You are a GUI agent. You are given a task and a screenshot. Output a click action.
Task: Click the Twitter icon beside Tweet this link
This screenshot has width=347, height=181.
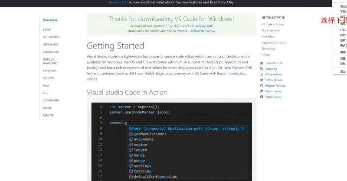point(262,63)
